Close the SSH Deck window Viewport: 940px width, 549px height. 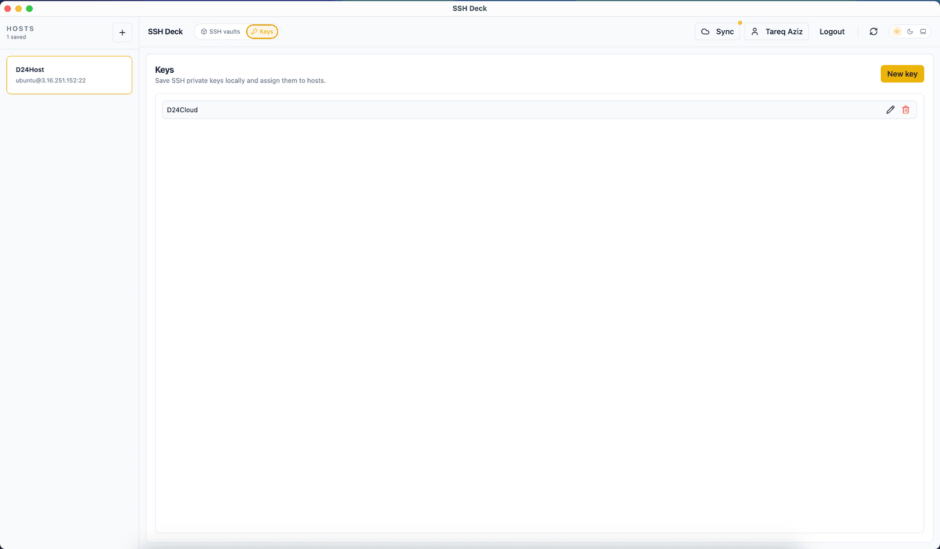(x=7, y=8)
